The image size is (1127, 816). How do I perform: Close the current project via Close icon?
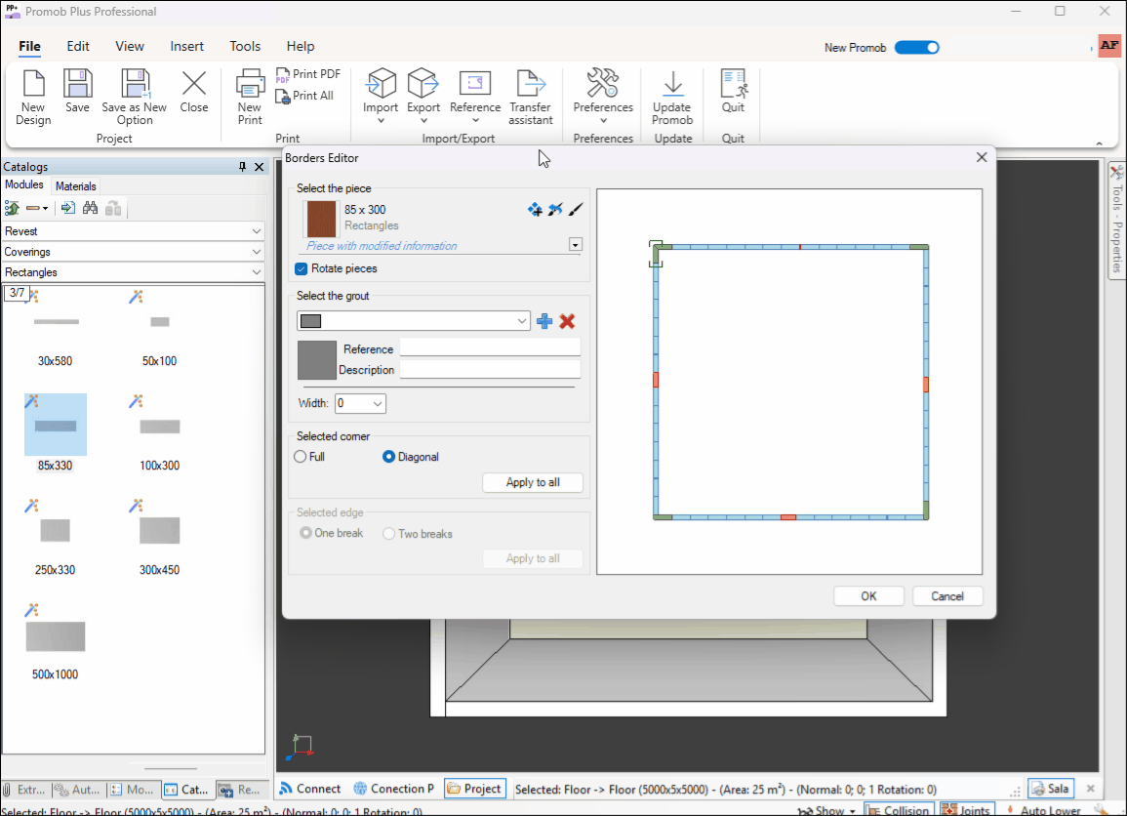[x=194, y=92]
